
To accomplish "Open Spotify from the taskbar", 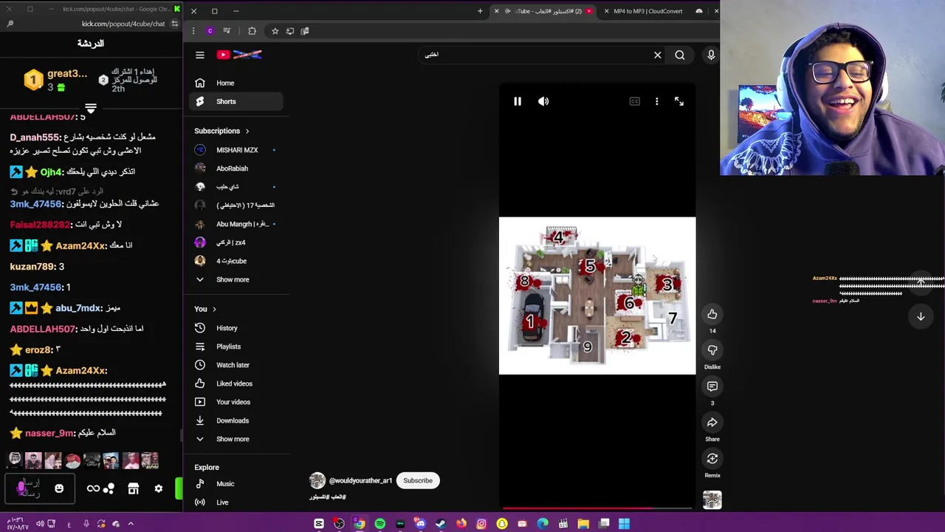I will point(379,524).
